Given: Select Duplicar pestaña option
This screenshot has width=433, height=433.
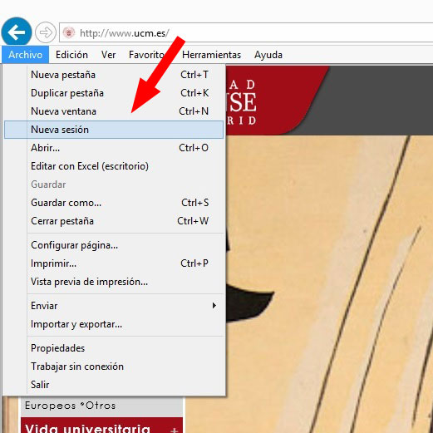Looking at the screenshot, I should tap(114, 93).
